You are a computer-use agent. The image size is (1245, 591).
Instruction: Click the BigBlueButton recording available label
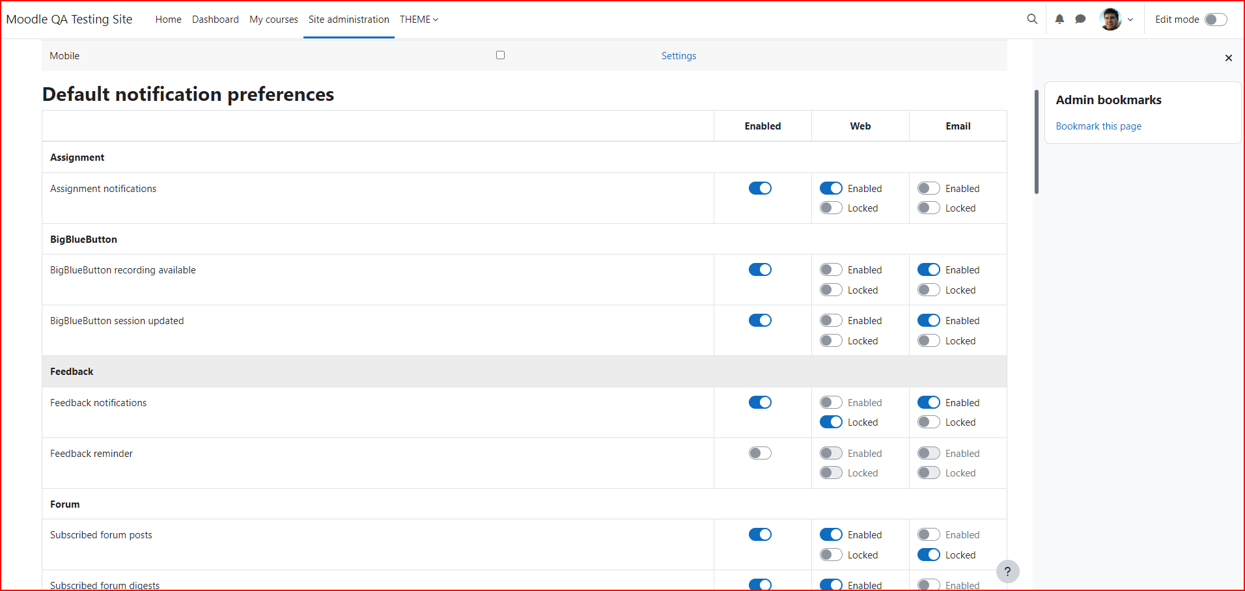(x=123, y=270)
